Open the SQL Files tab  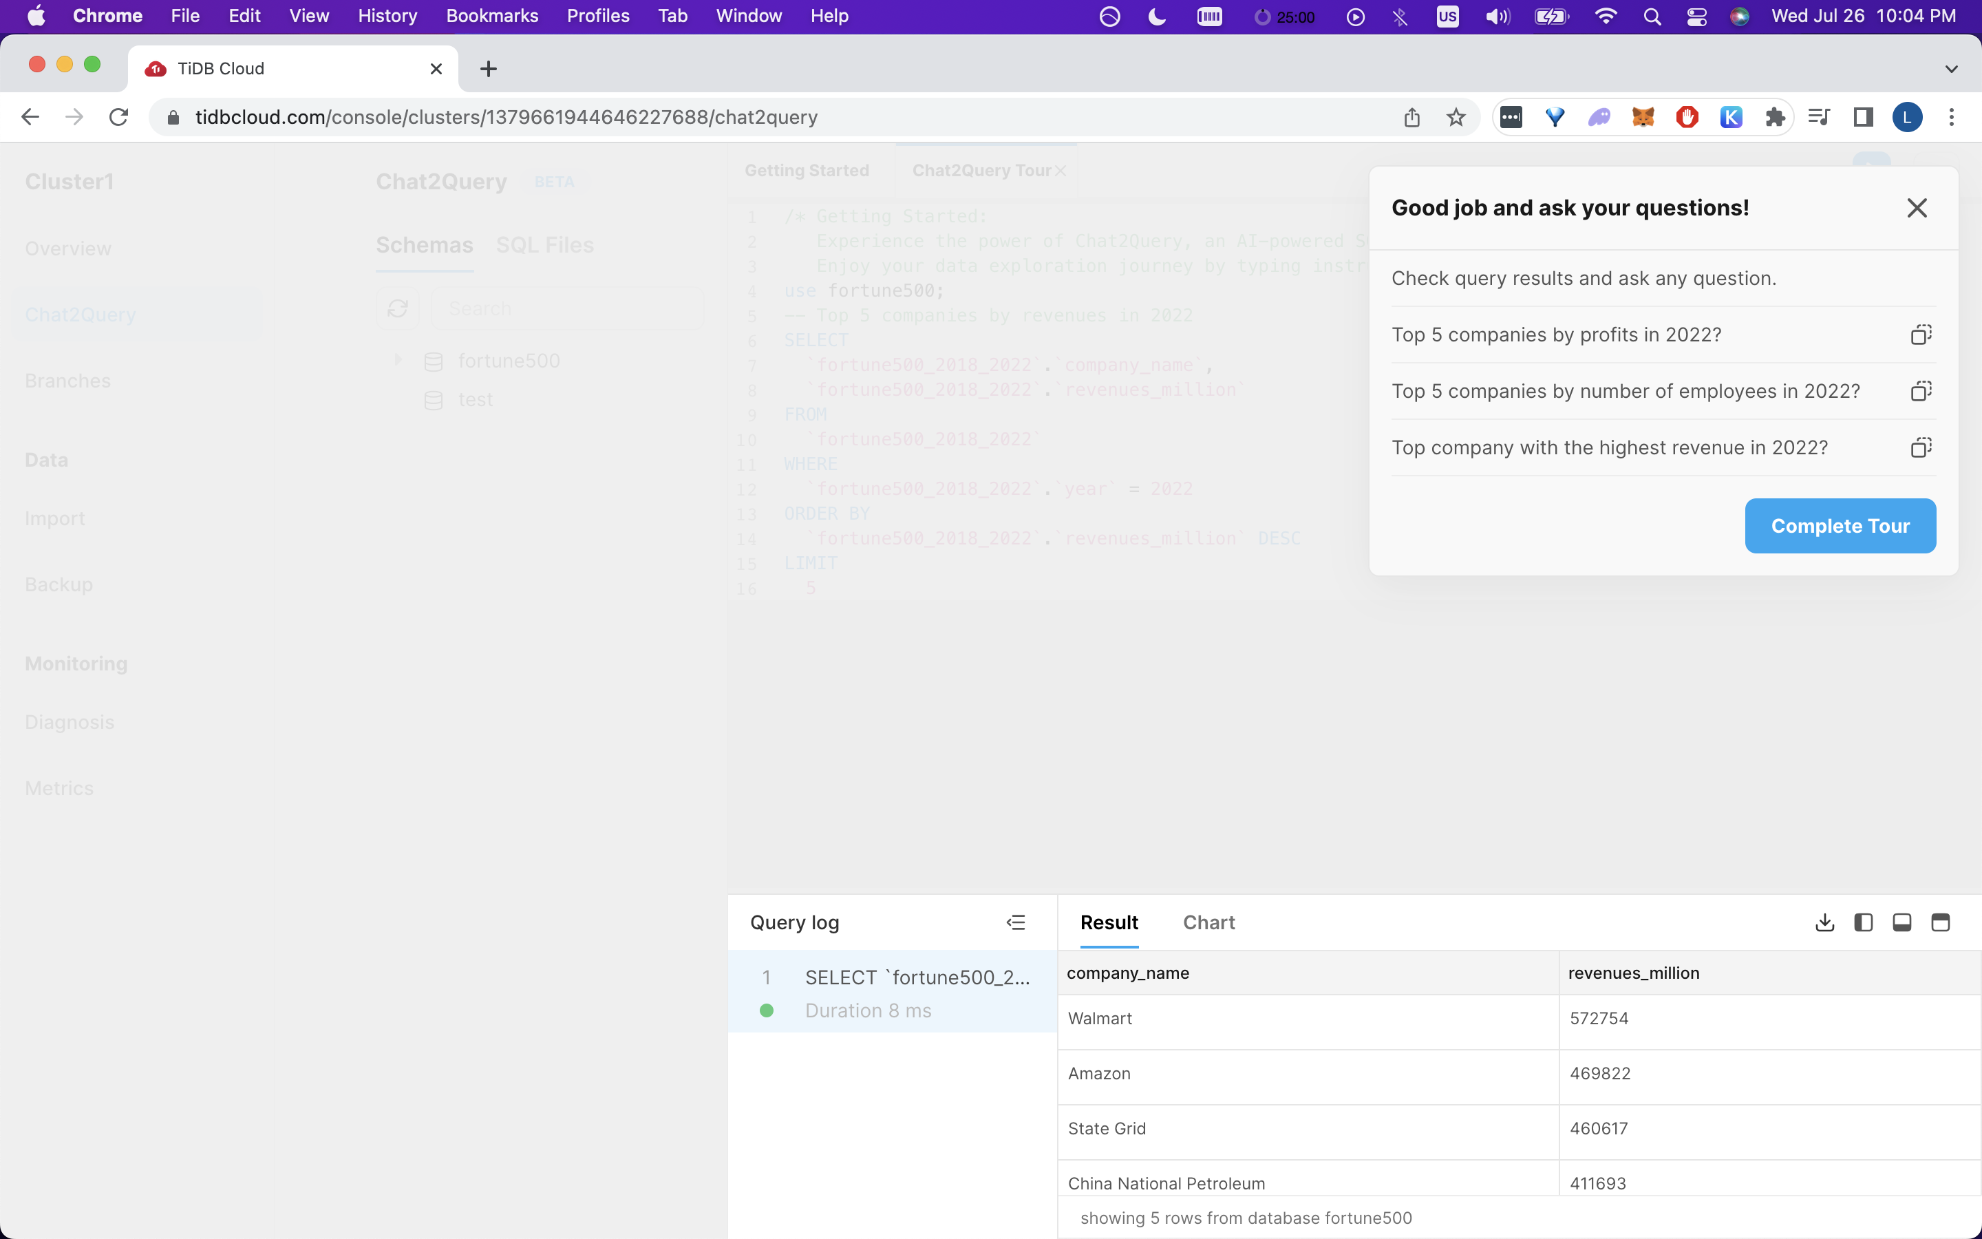coord(544,245)
